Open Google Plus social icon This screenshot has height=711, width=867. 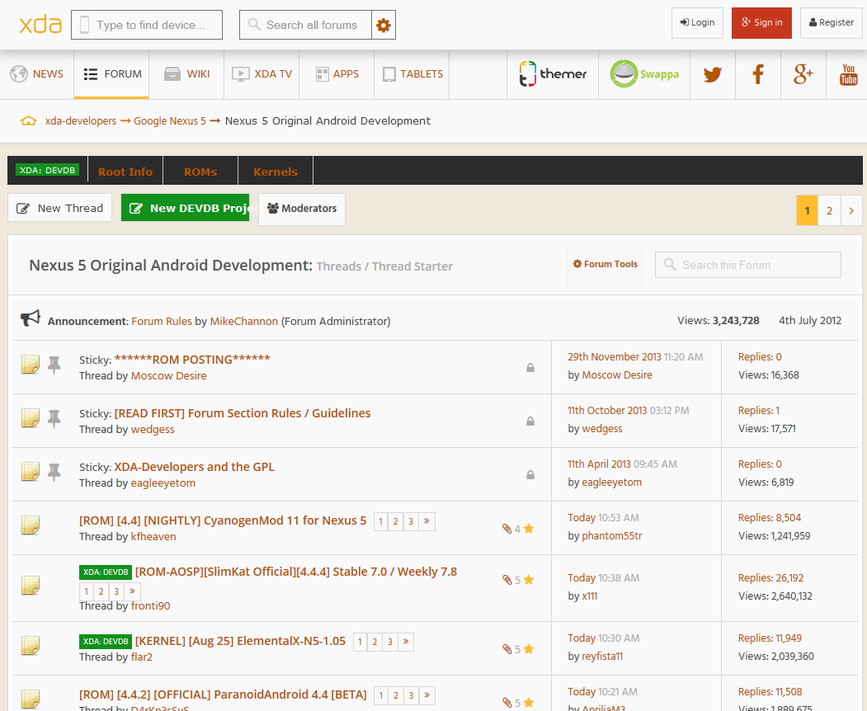pos(803,74)
